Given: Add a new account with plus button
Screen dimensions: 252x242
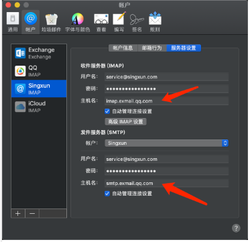Looking at the screenshot, I should (18, 213).
